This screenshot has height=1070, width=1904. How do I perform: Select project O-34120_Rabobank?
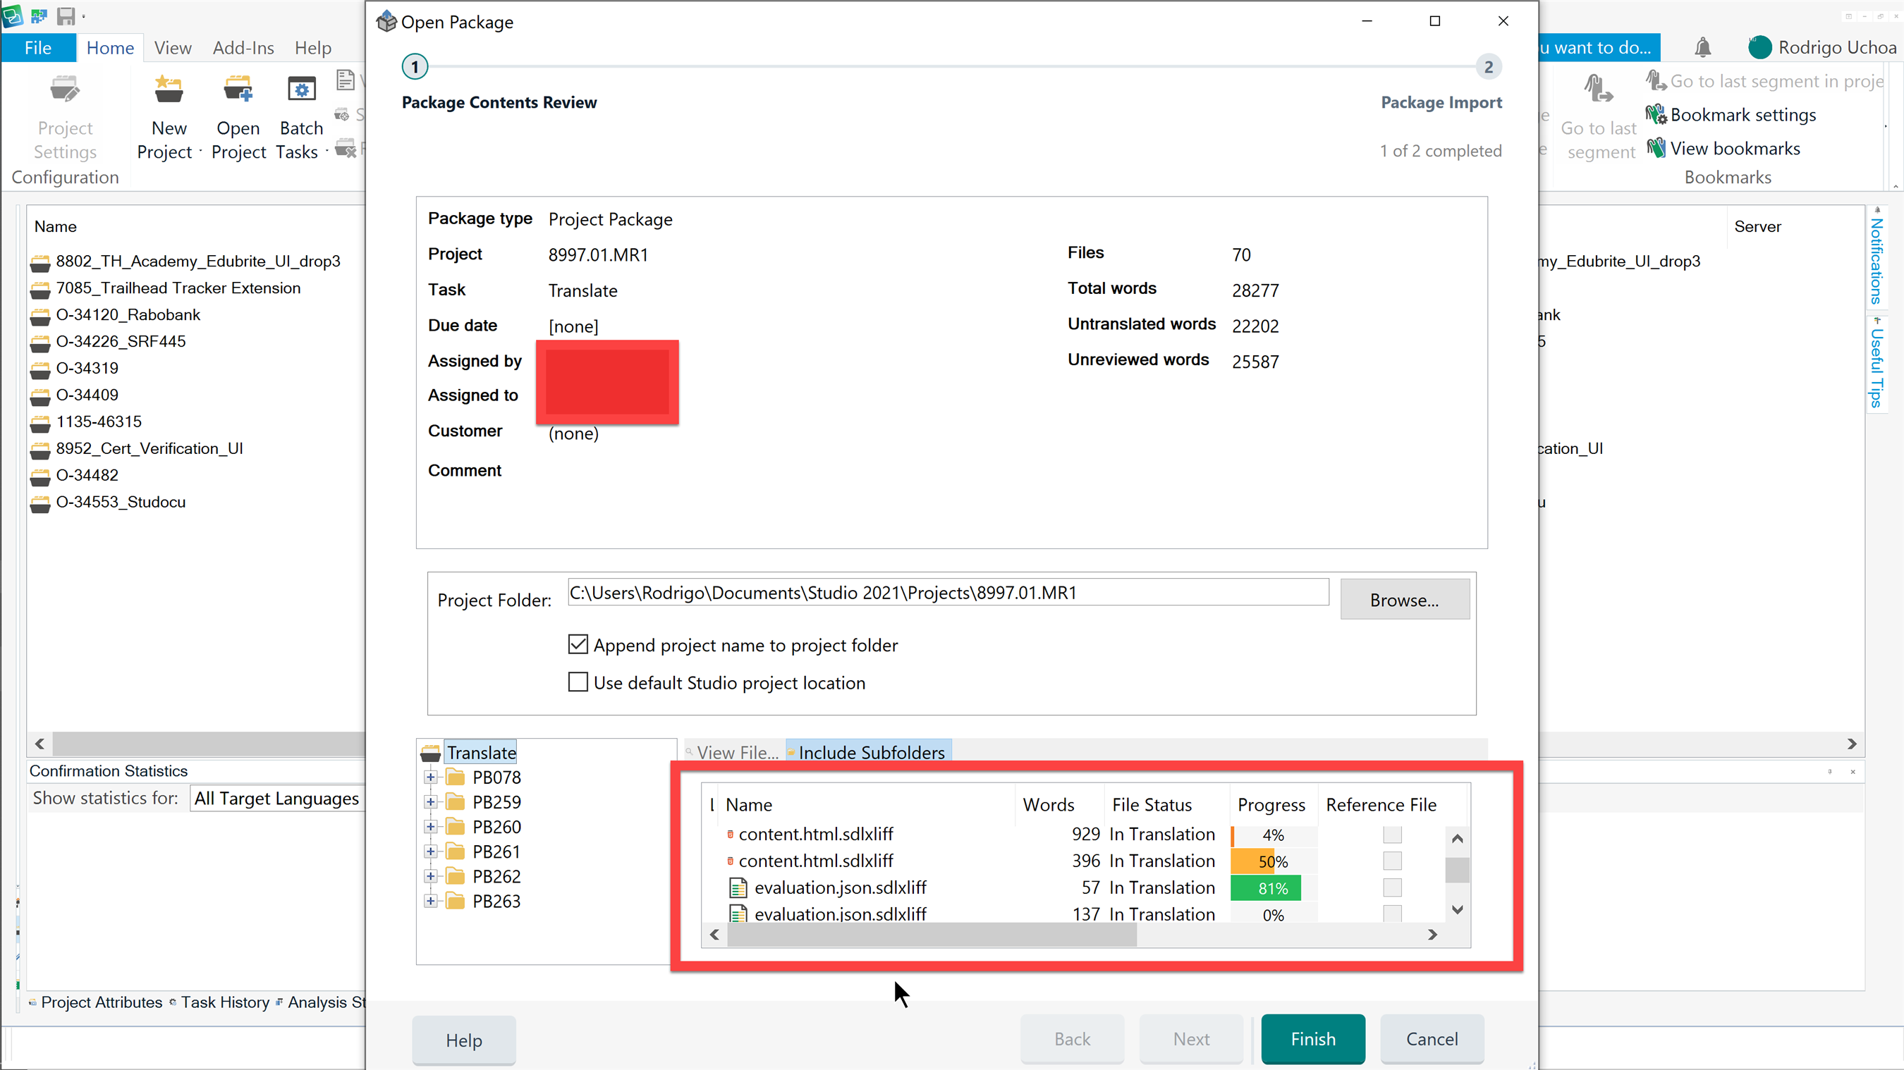128,315
